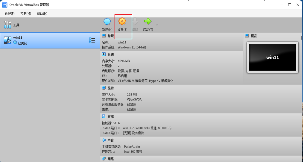This screenshot has height=162, width=303.
Task: Click the EFI 已启用 value
Action: [122, 76]
